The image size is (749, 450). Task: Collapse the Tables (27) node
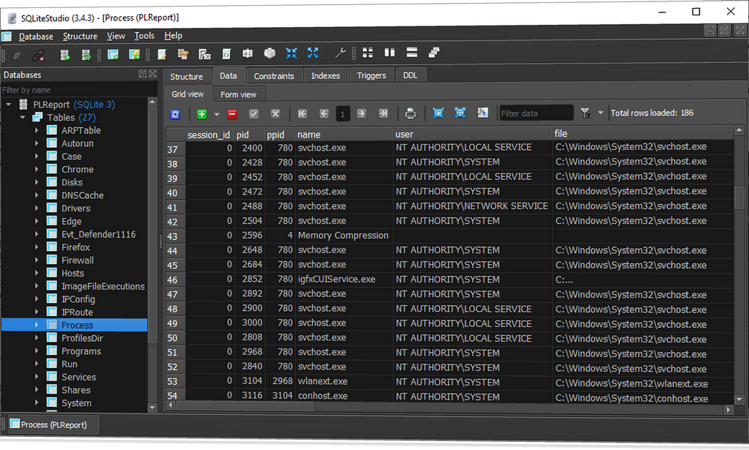[23, 117]
